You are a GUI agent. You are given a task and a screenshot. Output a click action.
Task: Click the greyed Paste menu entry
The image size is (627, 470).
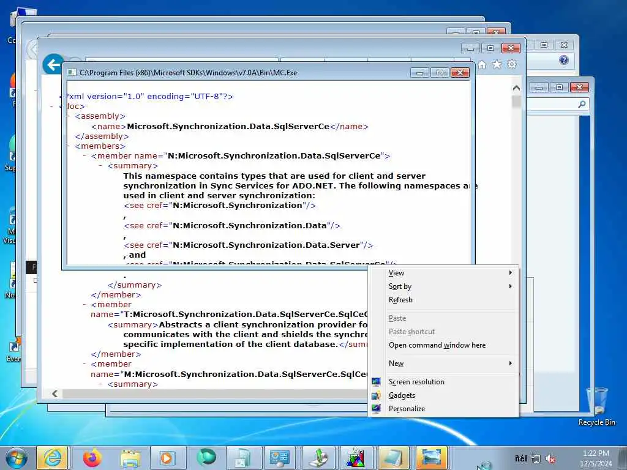click(x=444, y=318)
